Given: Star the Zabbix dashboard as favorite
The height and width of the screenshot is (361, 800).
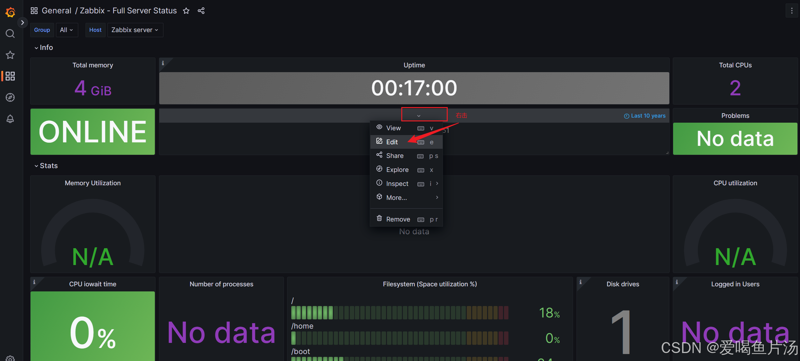Looking at the screenshot, I should point(186,11).
